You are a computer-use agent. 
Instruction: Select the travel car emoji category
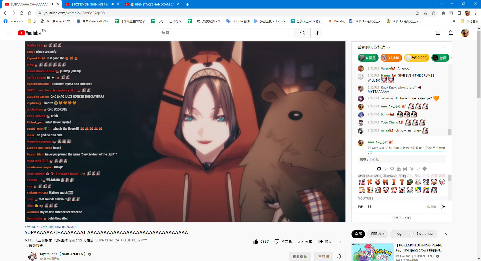tap(405, 169)
